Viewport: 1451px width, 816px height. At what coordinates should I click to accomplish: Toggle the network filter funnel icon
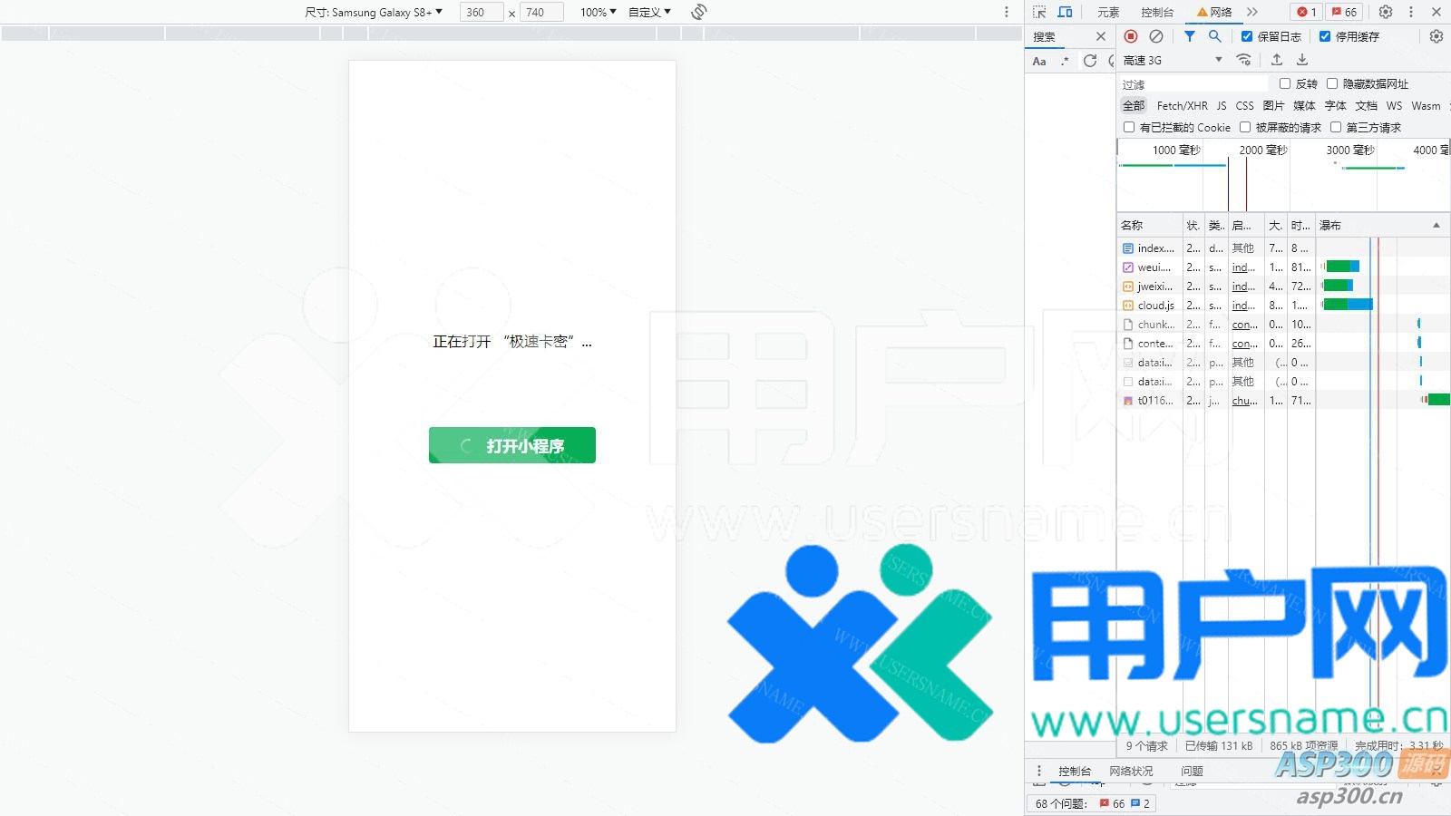pos(1190,36)
